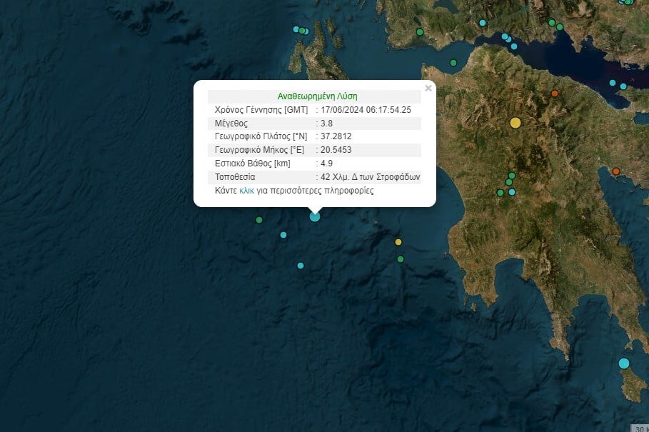This screenshot has height=432, width=649.
Task: Close the earthquake info popup
Action: [x=428, y=89]
